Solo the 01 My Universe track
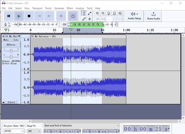 point(16,40)
